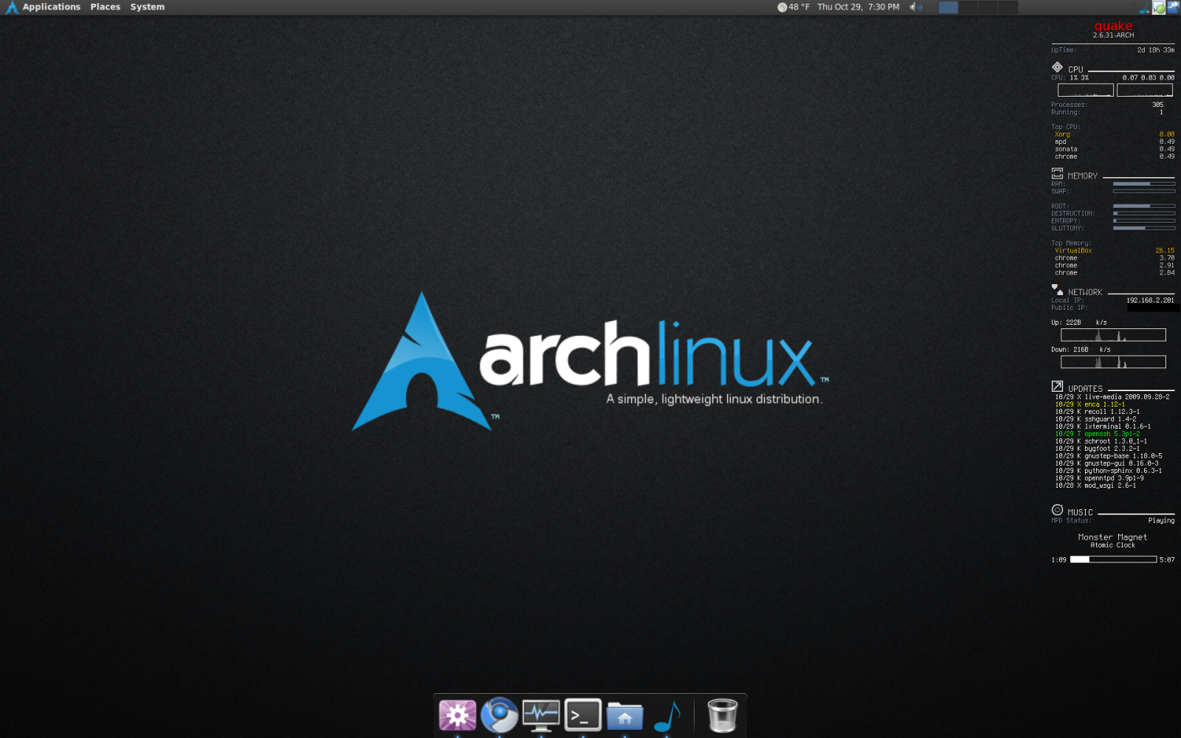Click the uptime value '2d 18h 33m'
1181x738 pixels.
pyautogui.click(x=1156, y=50)
